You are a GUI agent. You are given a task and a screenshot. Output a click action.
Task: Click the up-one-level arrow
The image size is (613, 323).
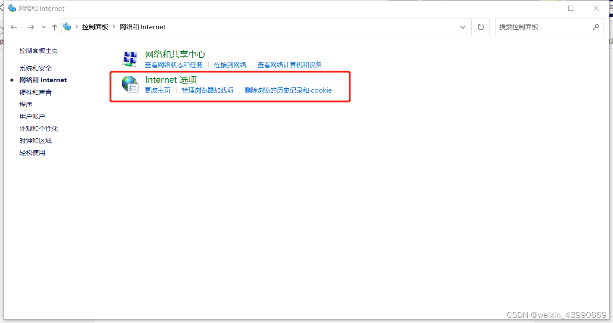[54, 27]
